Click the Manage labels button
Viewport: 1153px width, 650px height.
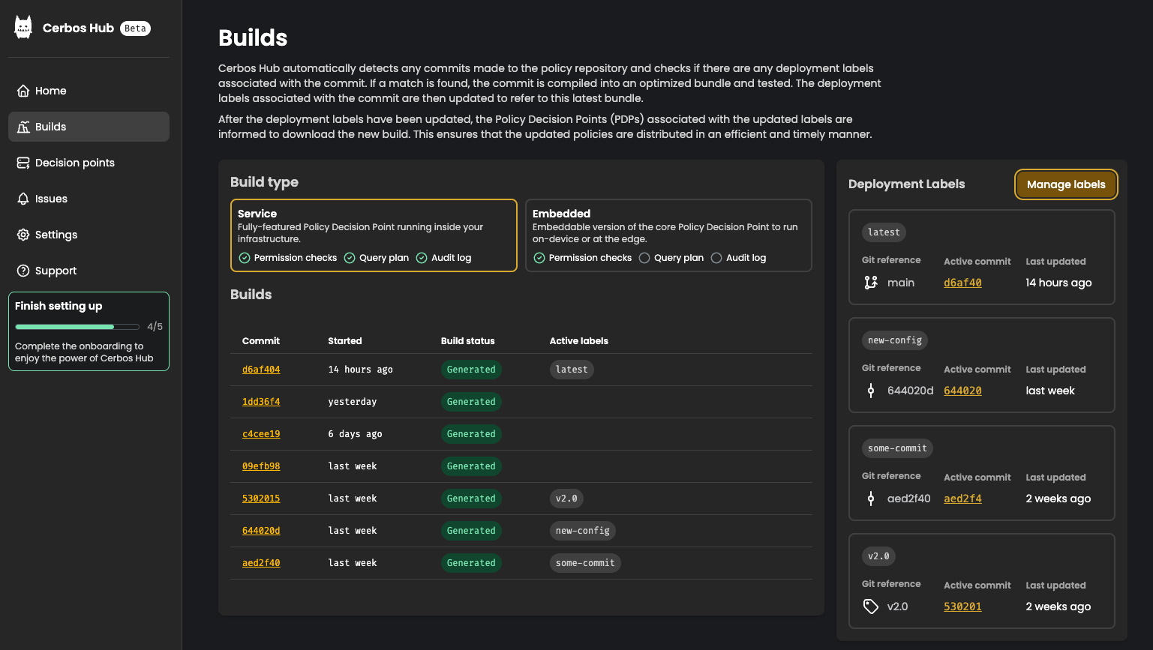pos(1066,184)
